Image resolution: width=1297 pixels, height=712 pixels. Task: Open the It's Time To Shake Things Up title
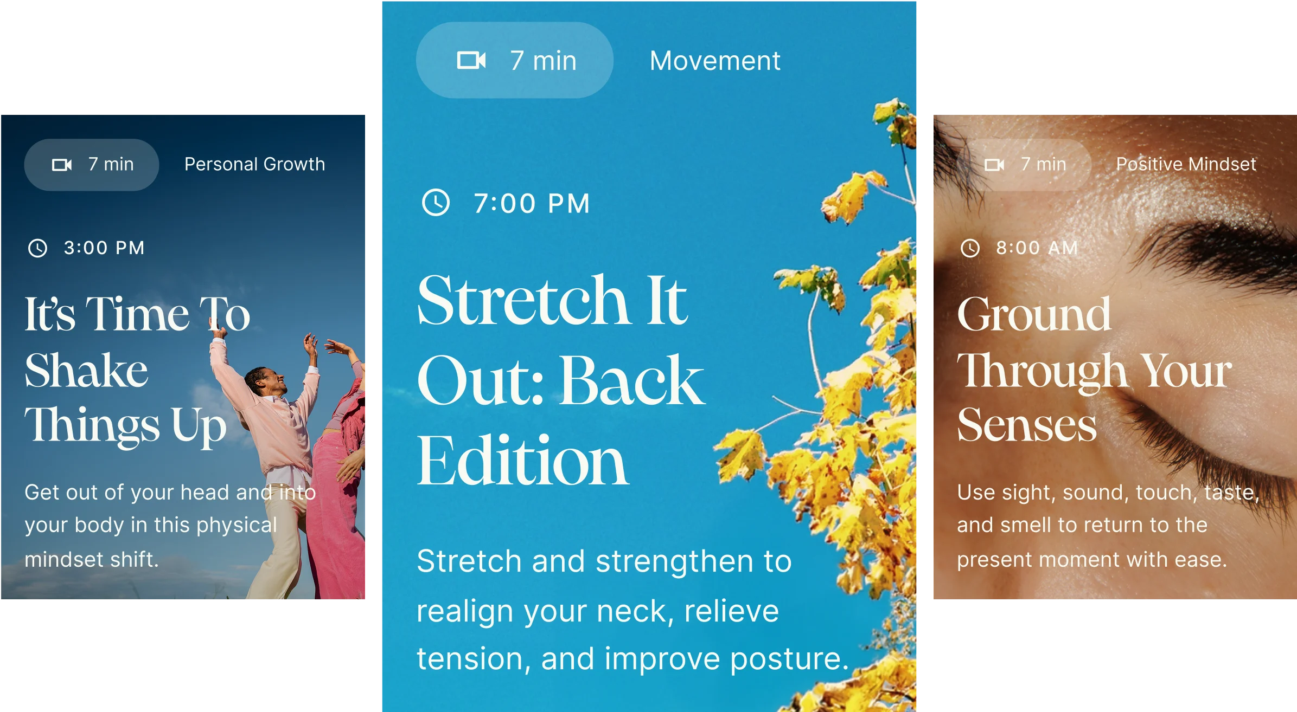(x=137, y=370)
